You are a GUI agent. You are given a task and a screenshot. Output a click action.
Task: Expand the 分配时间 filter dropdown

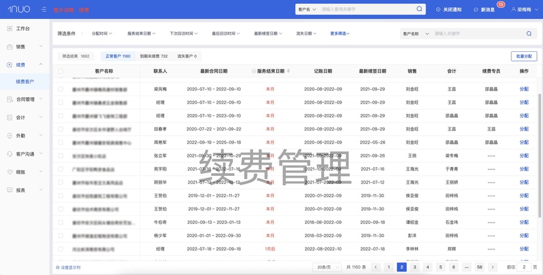102,33
